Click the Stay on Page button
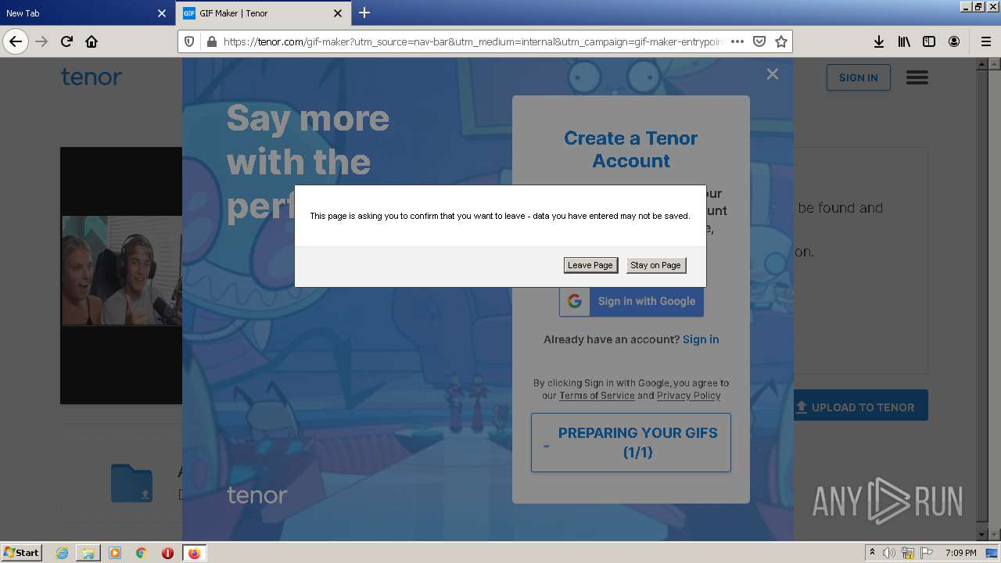Viewport: 1001px width, 563px height. point(655,265)
